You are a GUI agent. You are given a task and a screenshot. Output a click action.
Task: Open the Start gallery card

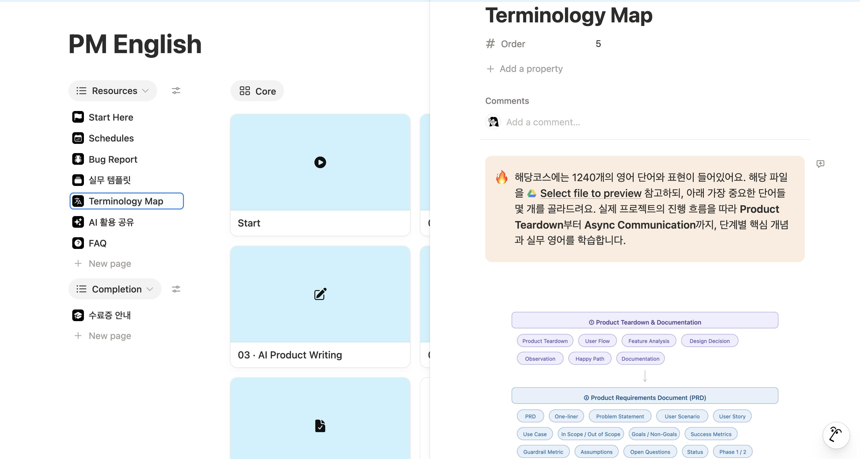pyautogui.click(x=320, y=175)
